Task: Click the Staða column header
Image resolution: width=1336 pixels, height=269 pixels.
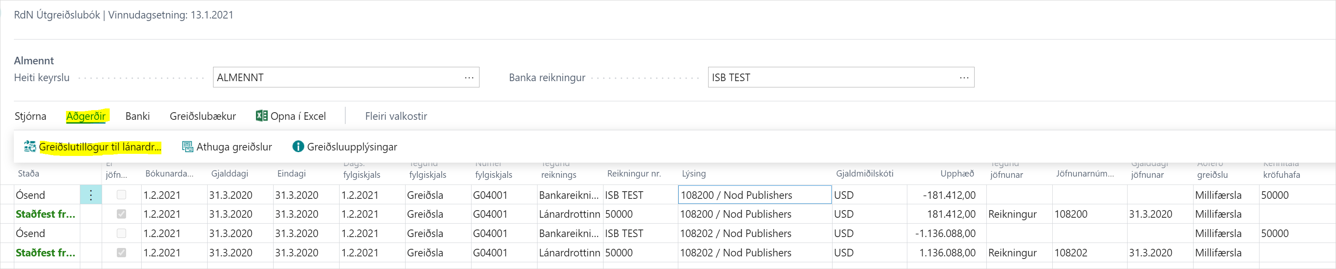Action: click(x=29, y=174)
